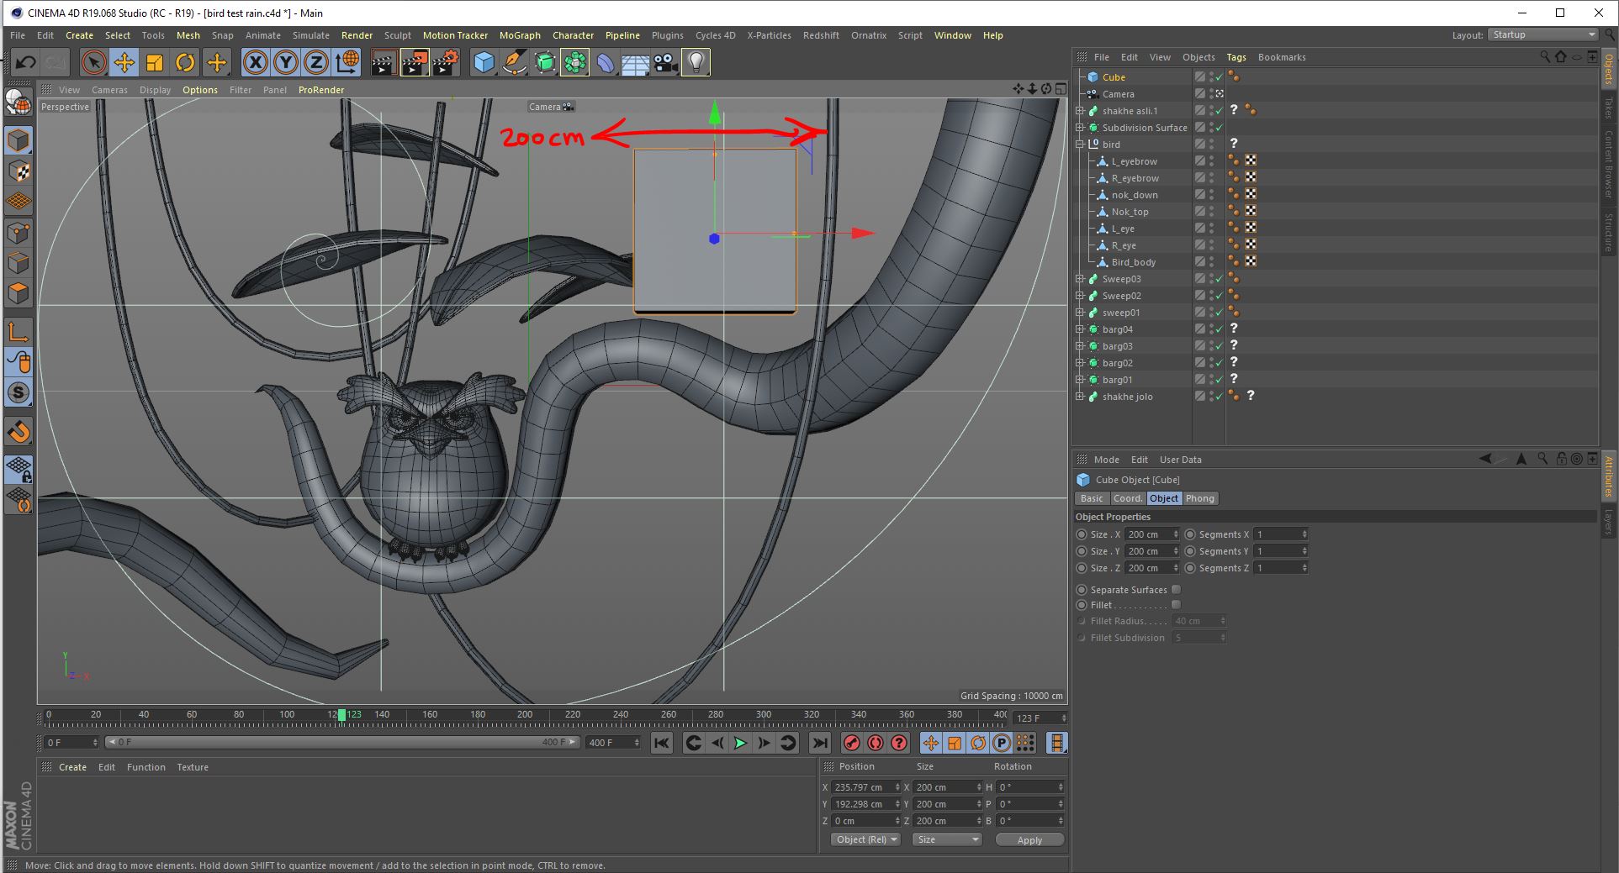The image size is (1619, 873).
Task: Click the timeline playhead at frame 123
Action: coord(341,715)
